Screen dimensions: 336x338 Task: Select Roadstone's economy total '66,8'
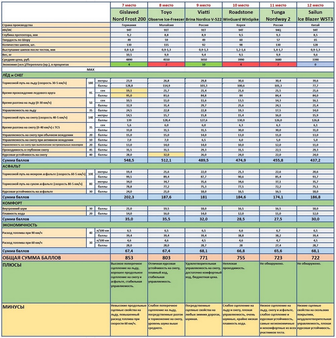tap(241, 251)
